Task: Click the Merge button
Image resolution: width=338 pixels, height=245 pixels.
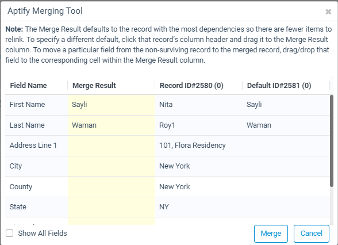Action: click(271, 233)
